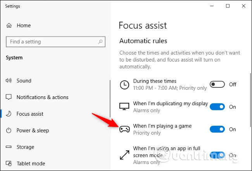
Task: Click the Home house icon
Action: coord(9,26)
